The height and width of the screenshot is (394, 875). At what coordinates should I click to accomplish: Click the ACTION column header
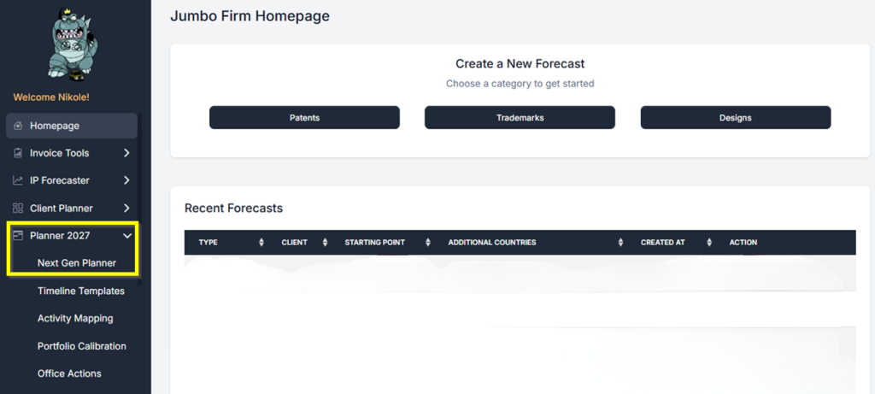click(743, 243)
